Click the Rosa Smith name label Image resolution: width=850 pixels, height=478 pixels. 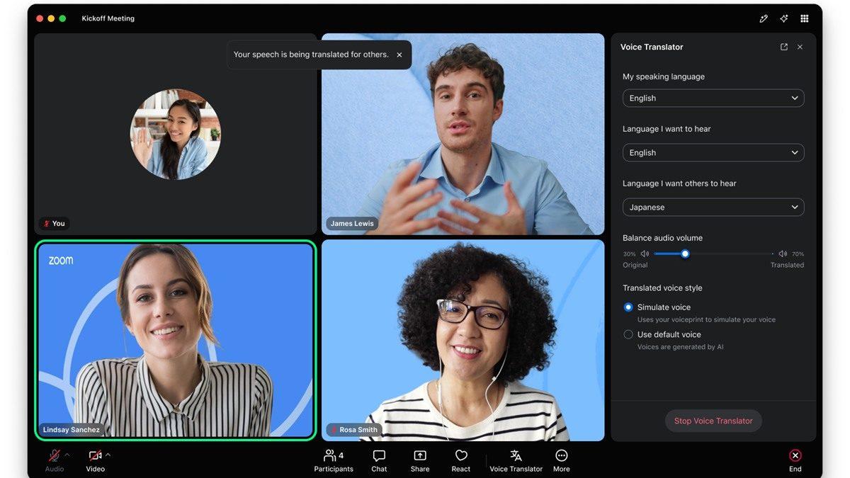pyautogui.click(x=354, y=430)
